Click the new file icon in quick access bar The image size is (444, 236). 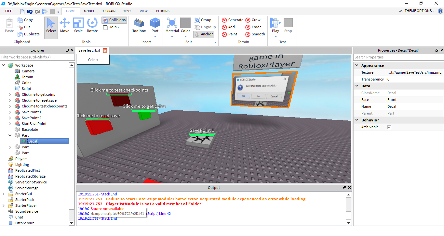[22, 11]
